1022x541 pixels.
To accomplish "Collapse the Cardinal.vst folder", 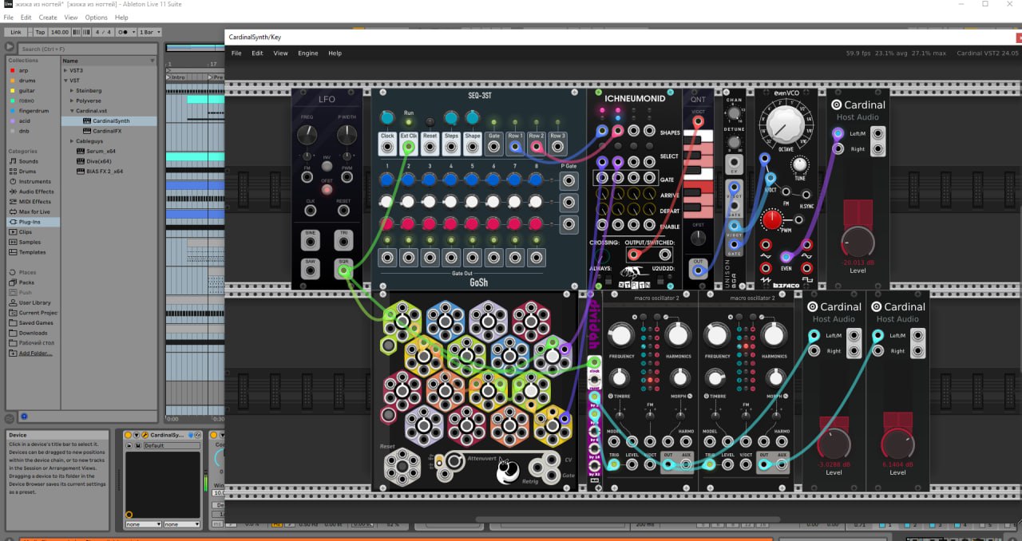I will click(73, 111).
